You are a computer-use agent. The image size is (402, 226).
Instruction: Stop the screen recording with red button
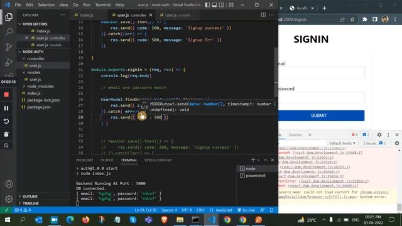pos(6,95)
